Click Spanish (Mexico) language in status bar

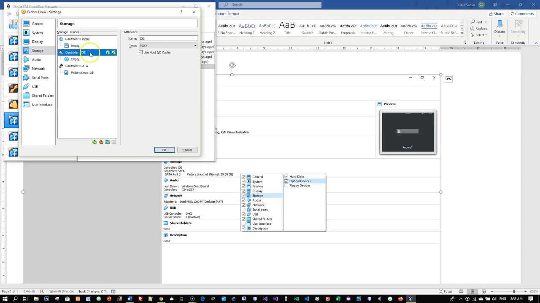tap(62, 291)
